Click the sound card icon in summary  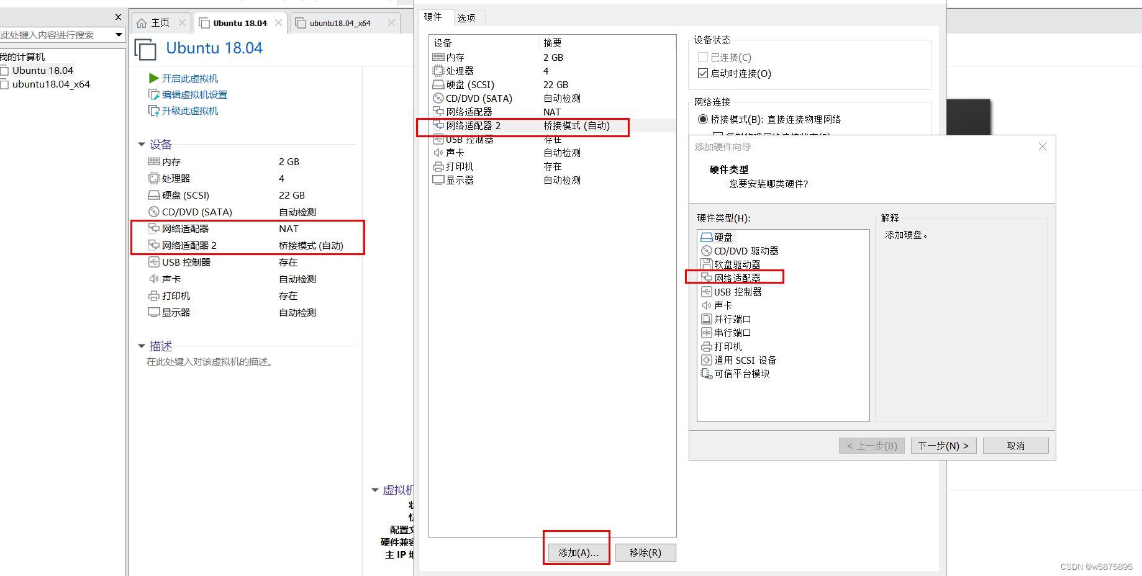[x=154, y=279]
